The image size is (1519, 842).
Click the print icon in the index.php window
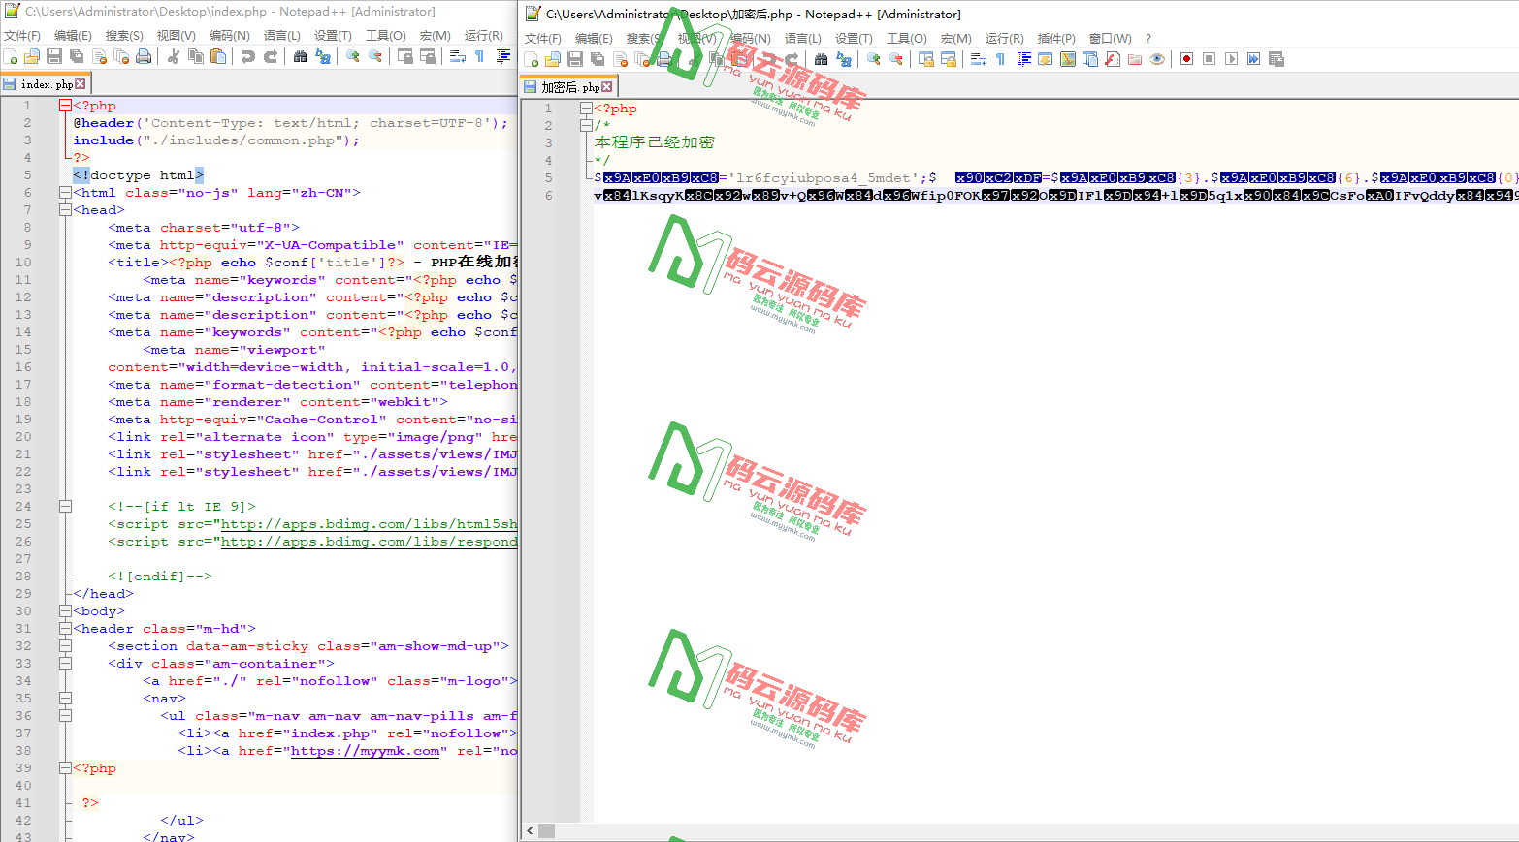pos(144,56)
